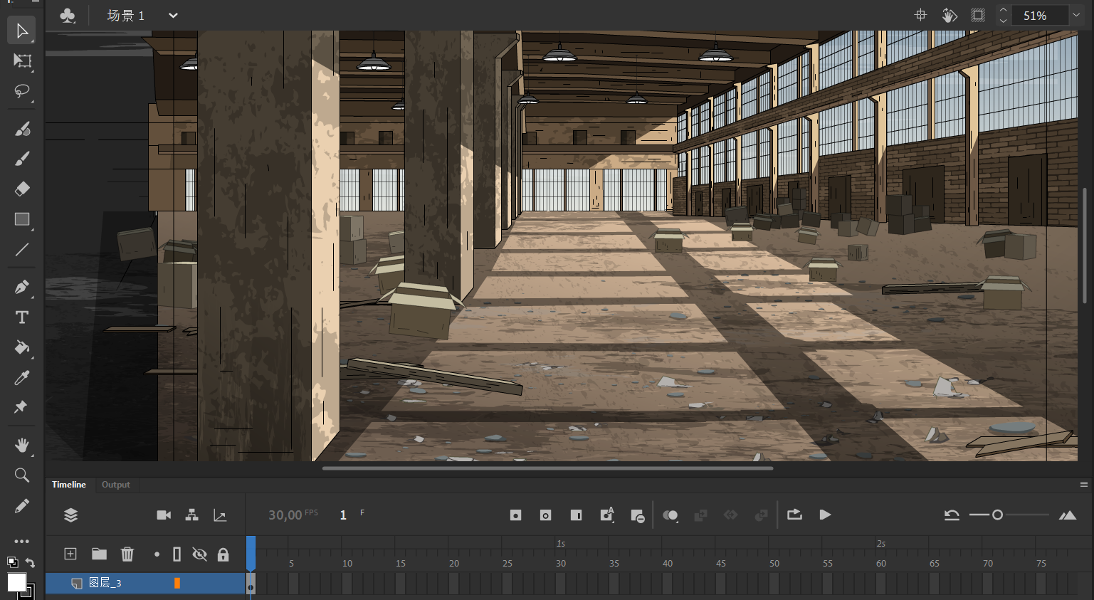Activate the Text tool
Image resolution: width=1094 pixels, height=600 pixels.
click(22, 317)
